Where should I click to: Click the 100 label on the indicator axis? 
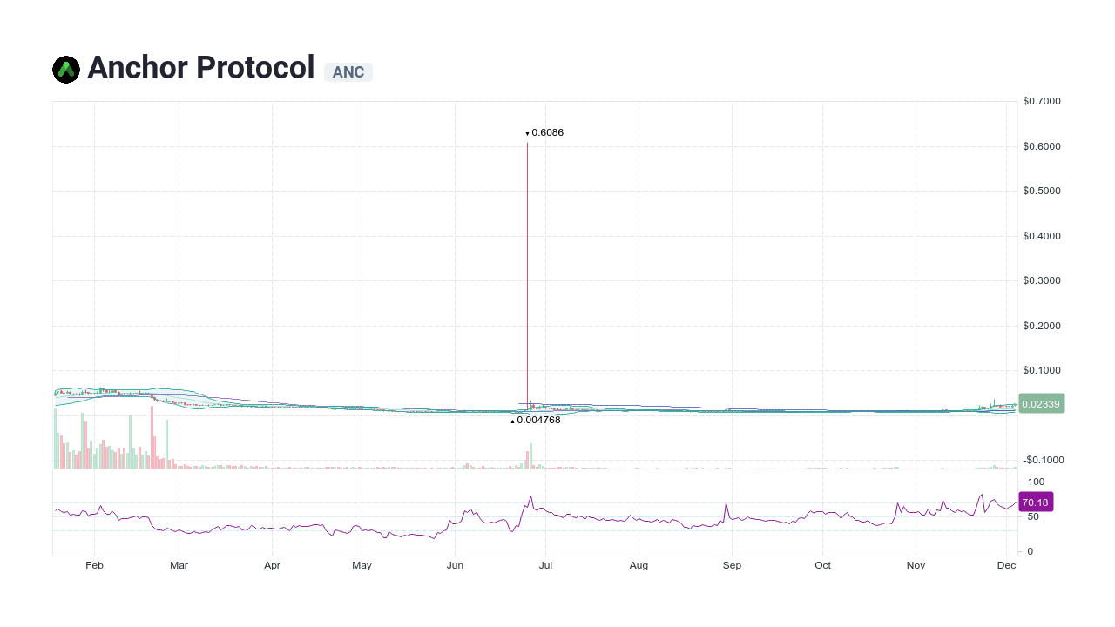click(x=1035, y=481)
